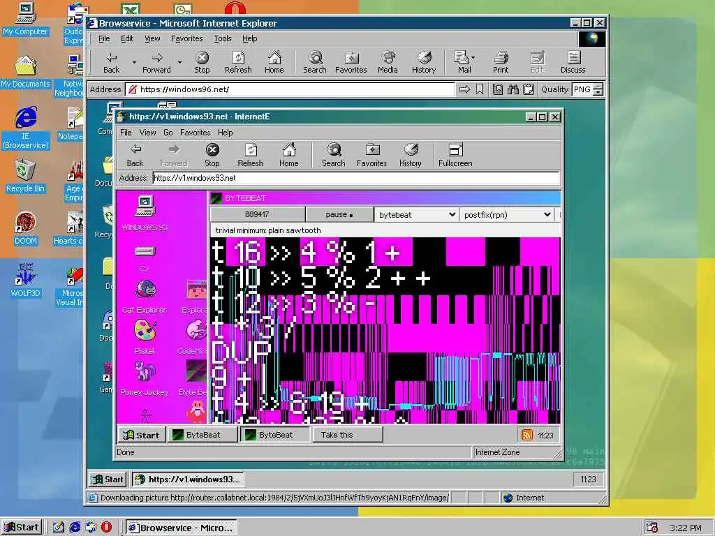Click the Internet Explorer quick launch icon
715x536 pixels.
pos(75,528)
